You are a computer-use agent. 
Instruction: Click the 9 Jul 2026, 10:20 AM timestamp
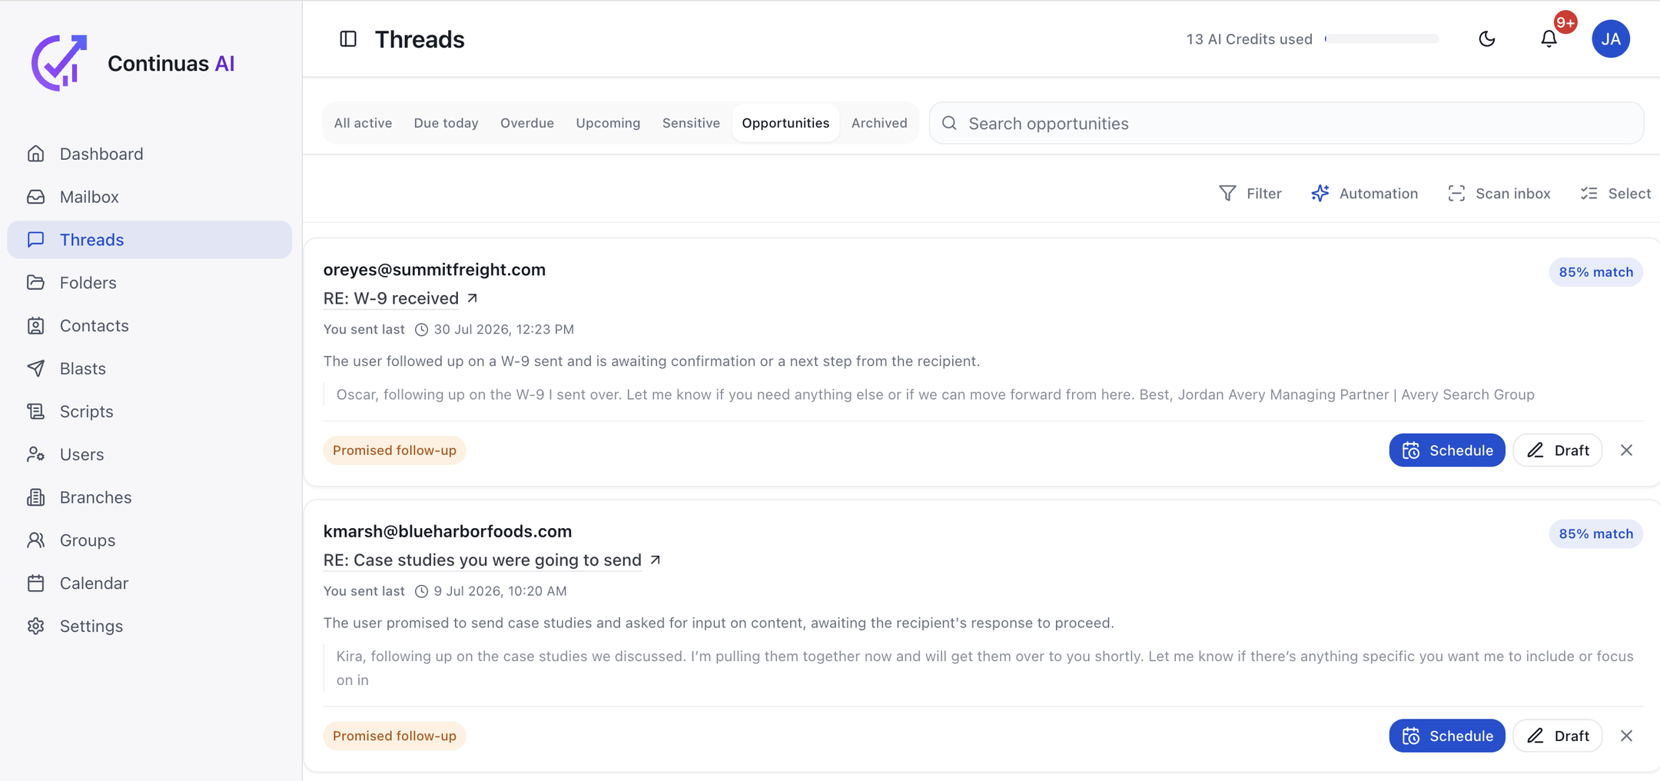point(500,591)
